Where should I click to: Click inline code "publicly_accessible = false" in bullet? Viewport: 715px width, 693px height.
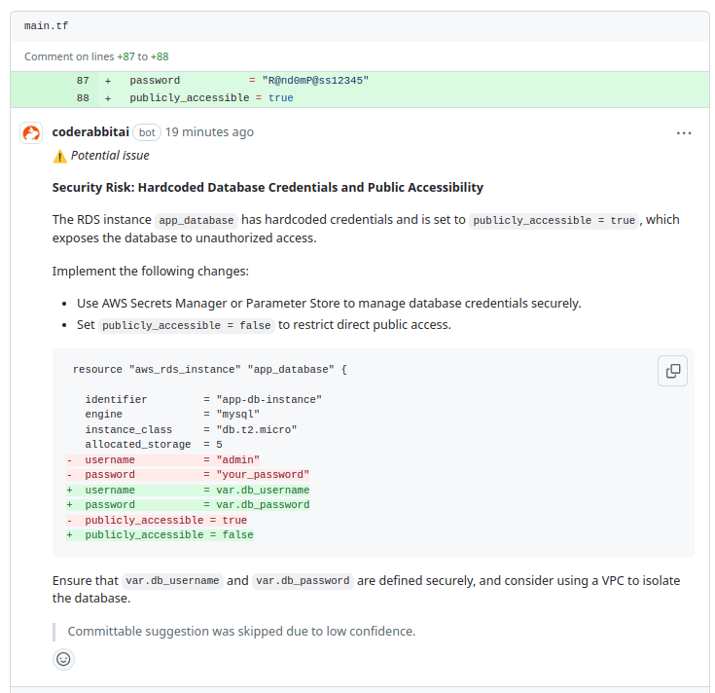[x=187, y=325]
